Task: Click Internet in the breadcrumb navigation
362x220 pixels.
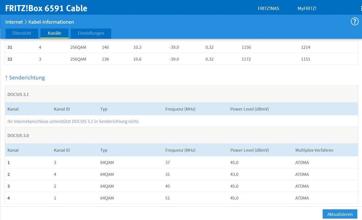Action: 14,22
